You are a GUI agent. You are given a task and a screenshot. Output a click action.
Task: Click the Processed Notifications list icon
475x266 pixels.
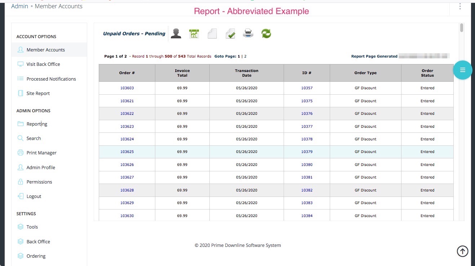tap(21, 78)
